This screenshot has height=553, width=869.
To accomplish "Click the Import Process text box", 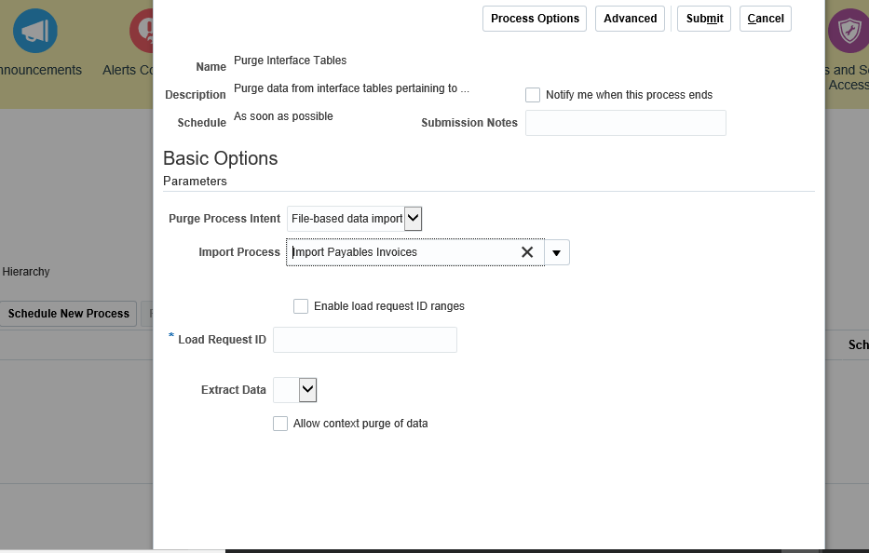I will 401,252.
